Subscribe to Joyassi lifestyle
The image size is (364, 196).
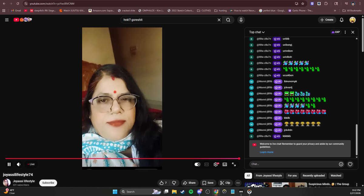pos(48,183)
